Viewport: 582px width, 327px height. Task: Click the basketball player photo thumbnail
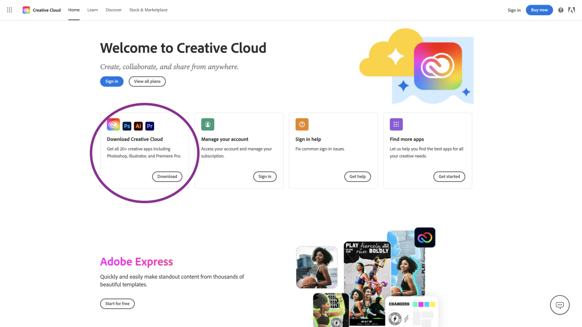317,267
